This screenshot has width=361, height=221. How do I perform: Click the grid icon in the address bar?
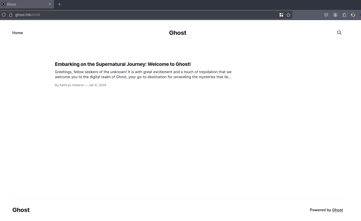click(x=281, y=15)
